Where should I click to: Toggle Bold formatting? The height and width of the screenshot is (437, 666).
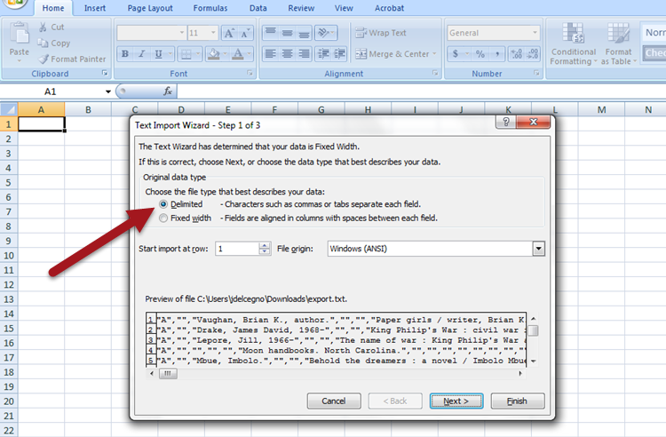(125, 54)
